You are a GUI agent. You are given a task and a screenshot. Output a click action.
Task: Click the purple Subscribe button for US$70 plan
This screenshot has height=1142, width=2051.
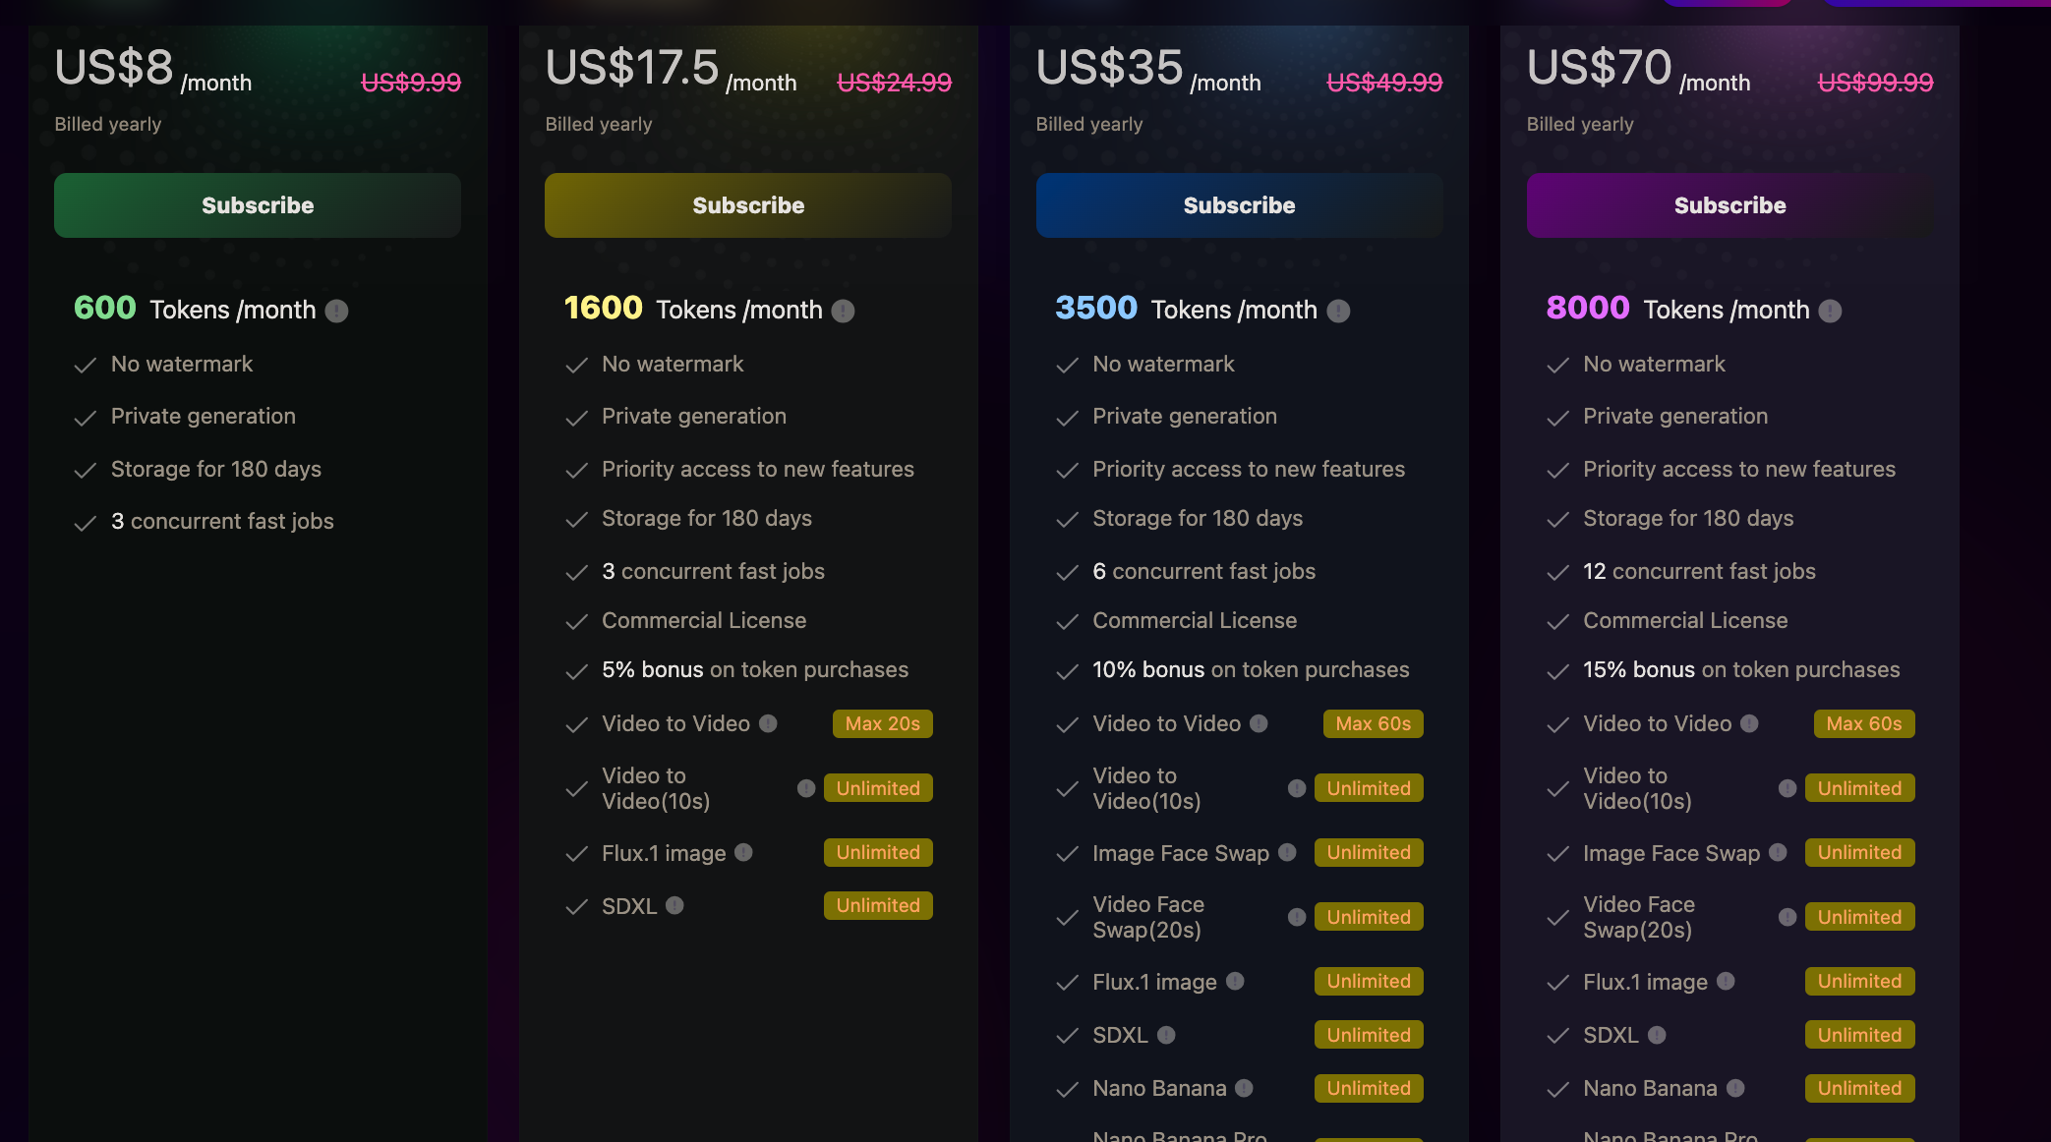[x=1729, y=205]
